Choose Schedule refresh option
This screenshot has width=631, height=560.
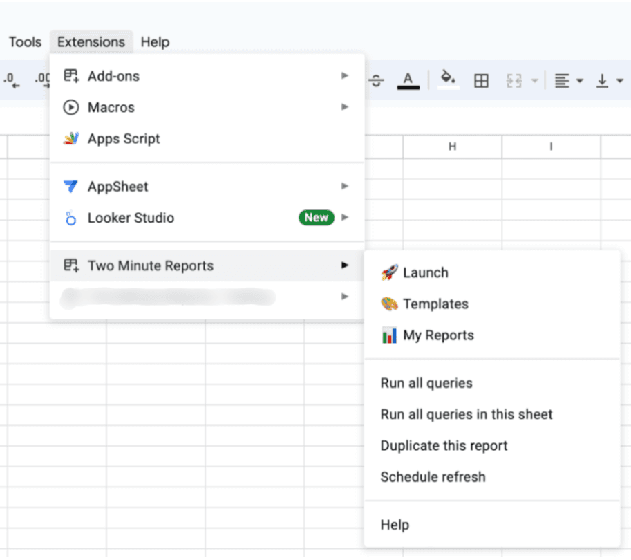point(433,477)
